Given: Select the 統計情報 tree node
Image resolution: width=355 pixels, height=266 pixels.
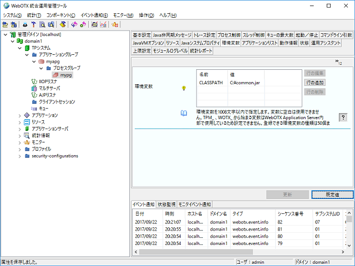Looking at the screenshot, I should [x=42, y=135].
